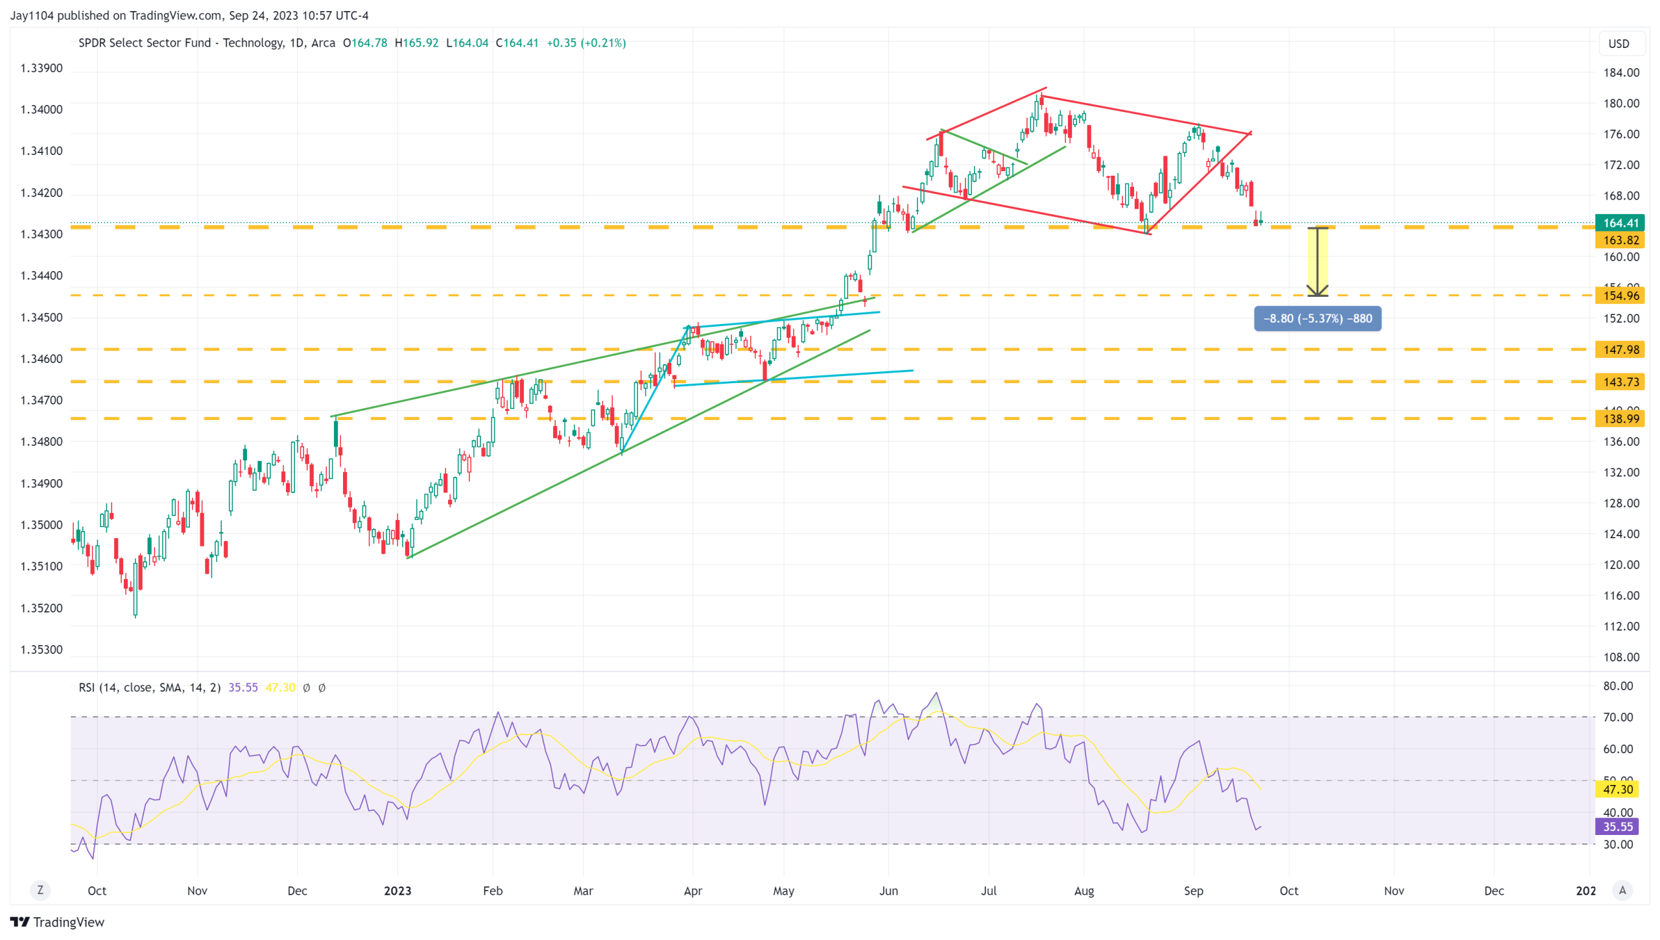Click the current price label 164.41
This screenshot has height=940, width=1660.
click(1620, 223)
